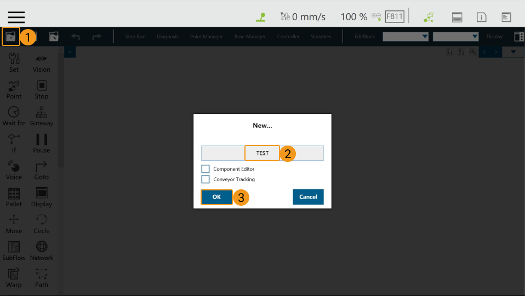Click the green robot stick status icon
The height and width of the screenshot is (296, 525).
click(x=260, y=17)
